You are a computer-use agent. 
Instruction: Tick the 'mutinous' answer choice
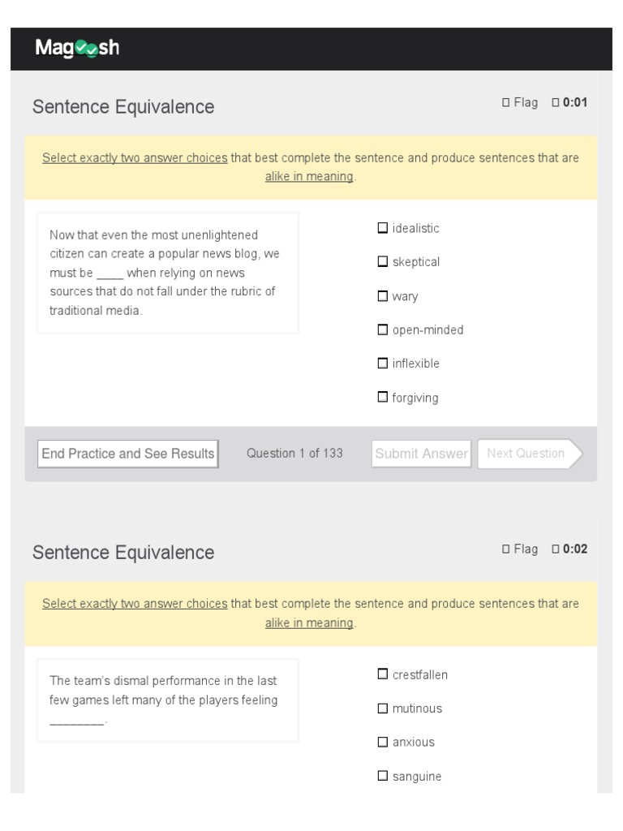click(383, 708)
